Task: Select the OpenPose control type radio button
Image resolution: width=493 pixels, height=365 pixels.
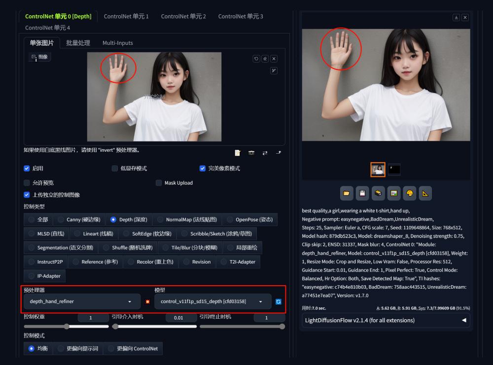Action: (x=231, y=220)
